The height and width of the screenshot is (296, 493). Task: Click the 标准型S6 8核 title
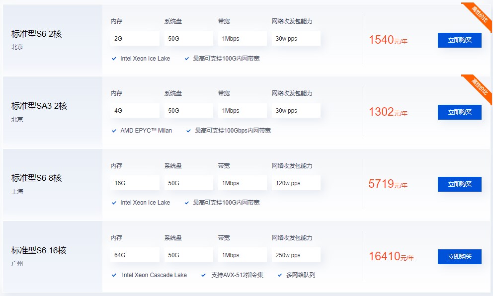pos(36,178)
